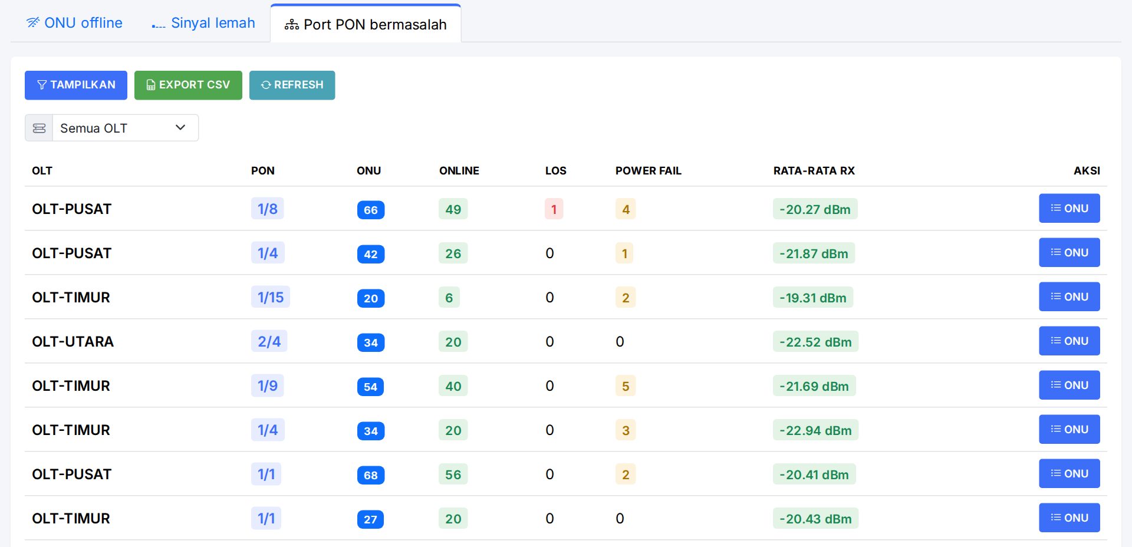This screenshot has height=547, width=1132.
Task: Click the -22.52 dBm value
Action: point(815,342)
